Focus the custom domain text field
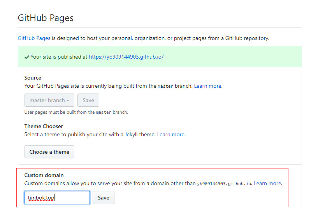This screenshot has width=318, height=210. point(57,198)
